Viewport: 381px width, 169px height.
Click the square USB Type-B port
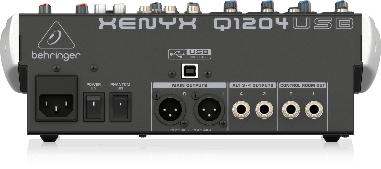(x=189, y=71)
